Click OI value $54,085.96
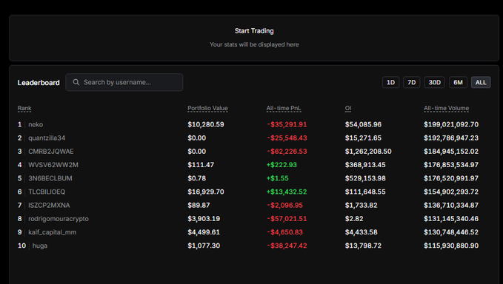 tap(363, 124)
